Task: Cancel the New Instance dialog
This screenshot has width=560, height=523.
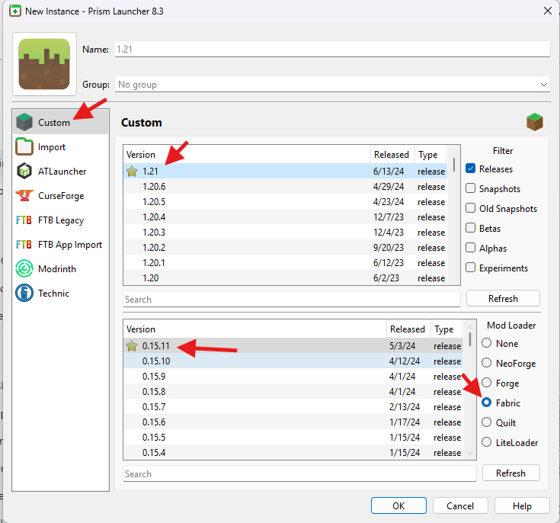Action: point(460,505)
